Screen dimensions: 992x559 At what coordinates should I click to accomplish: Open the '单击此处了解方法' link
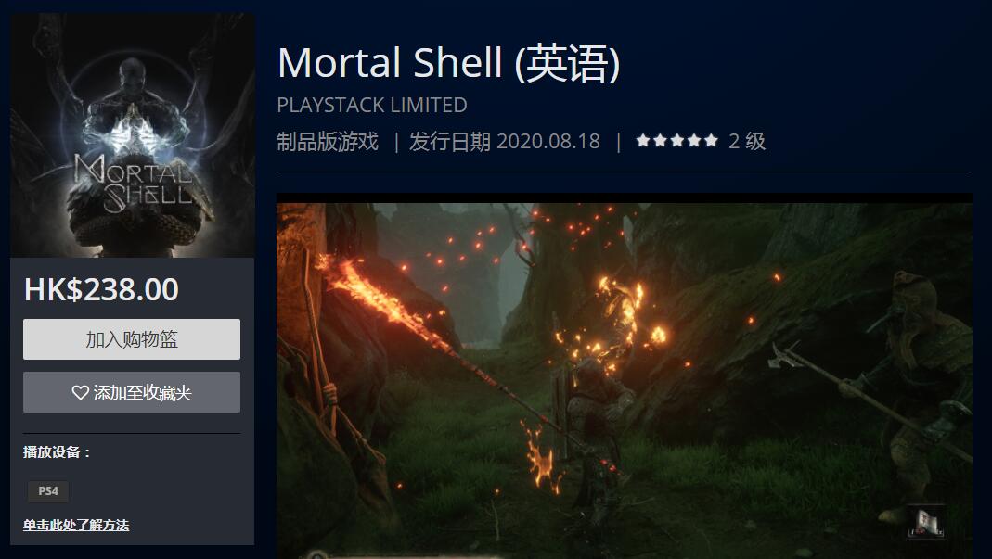click(76, 525)
